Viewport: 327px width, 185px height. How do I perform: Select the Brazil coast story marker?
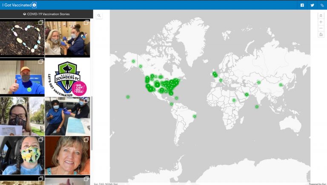195,116
